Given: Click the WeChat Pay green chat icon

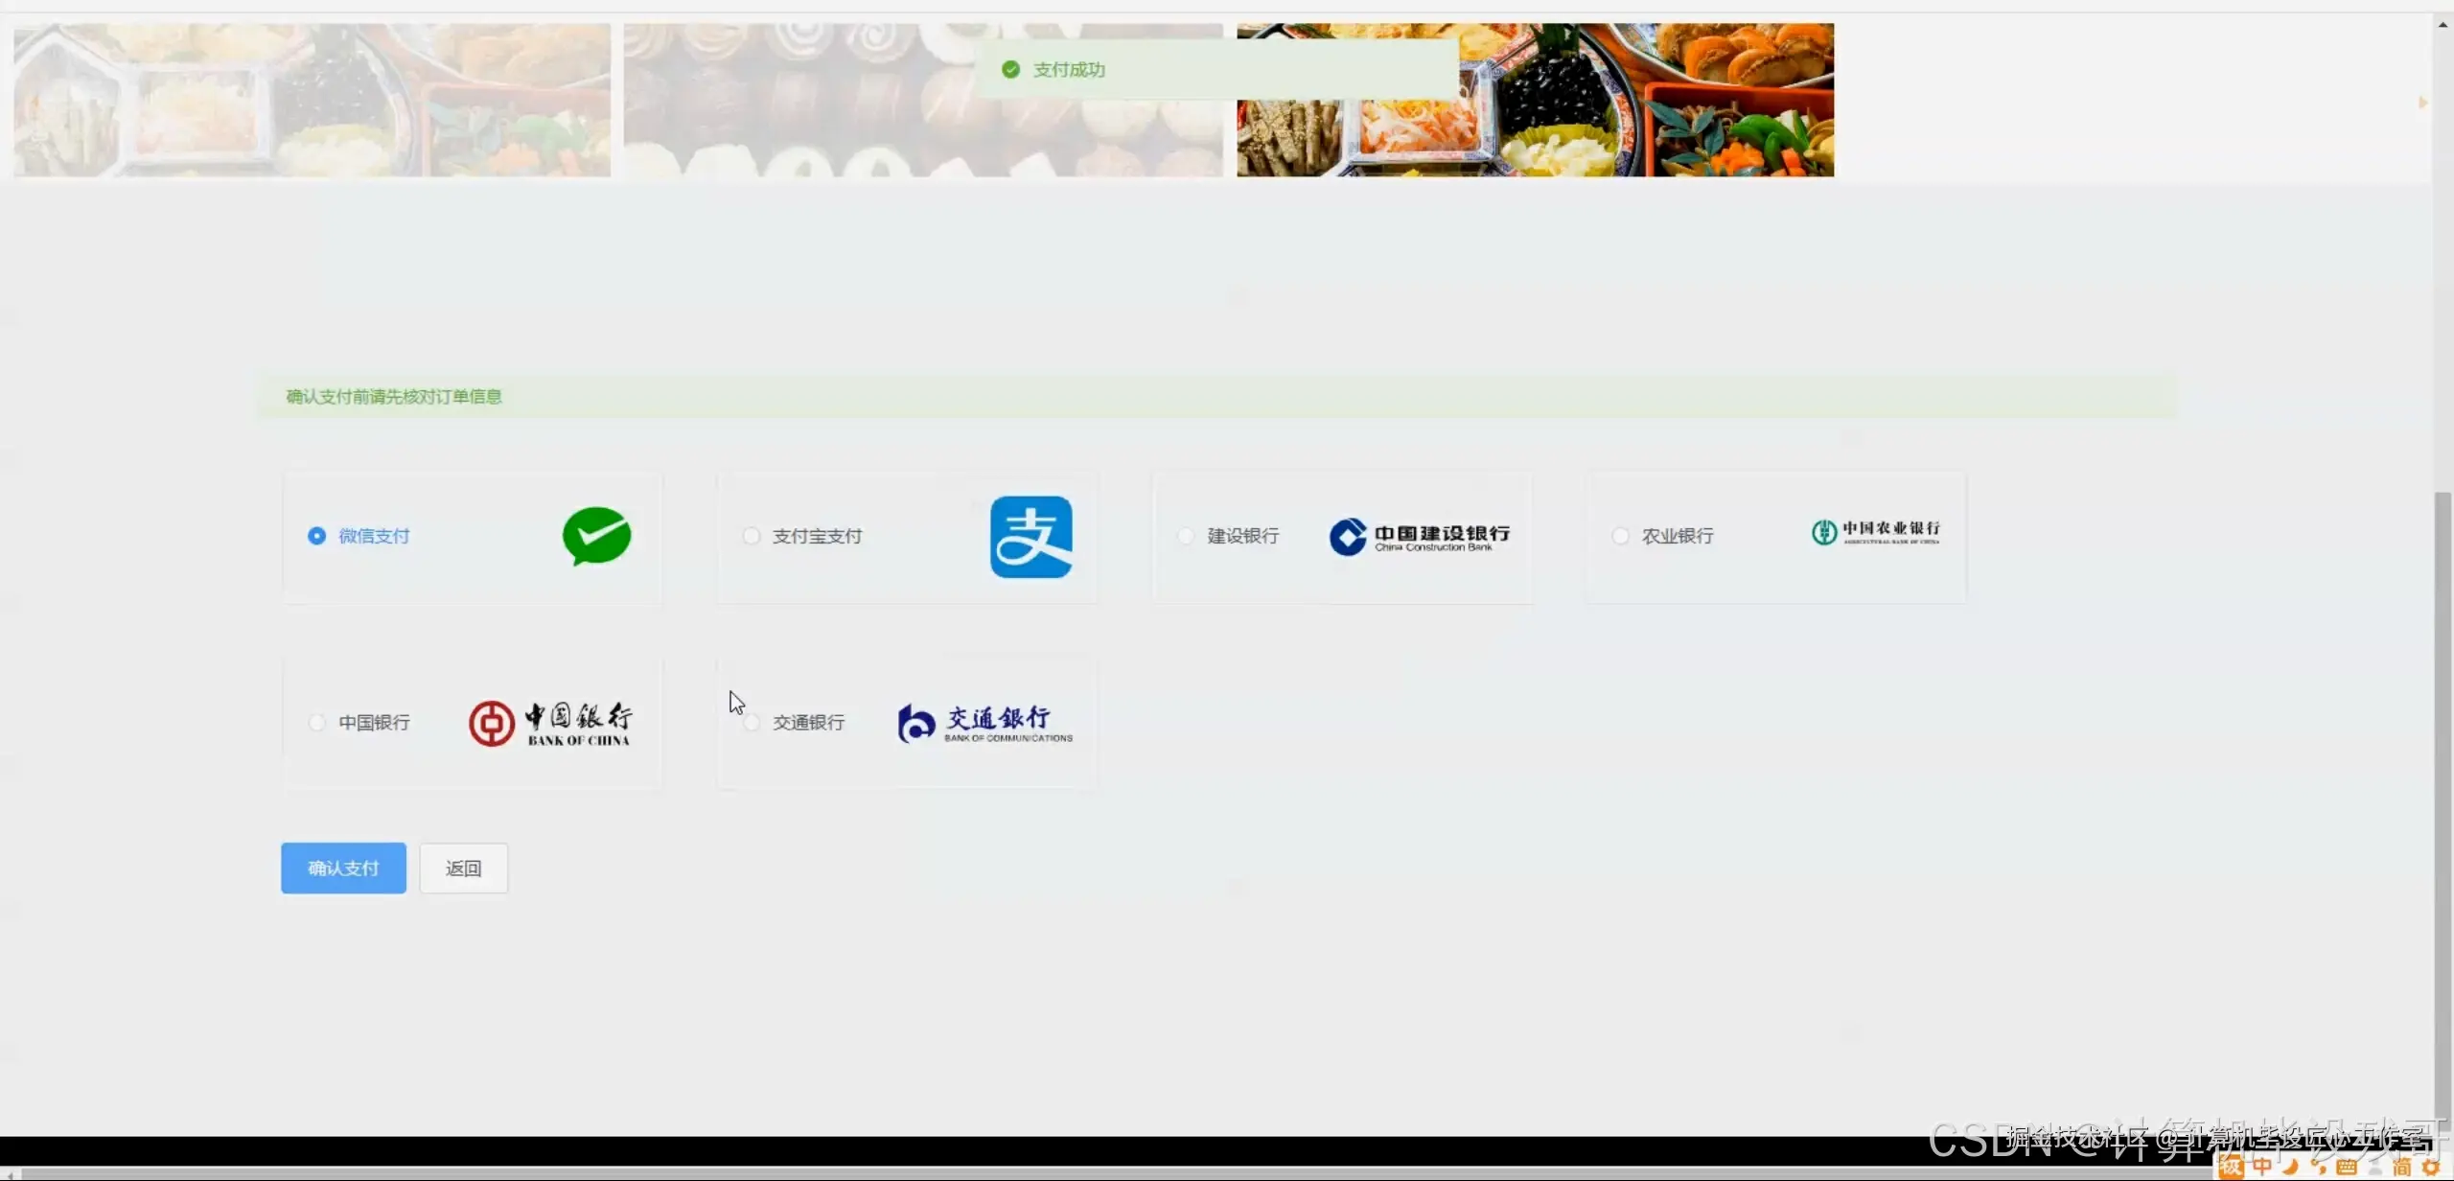Looking at the screenshot, I should (x=596, y=537).
